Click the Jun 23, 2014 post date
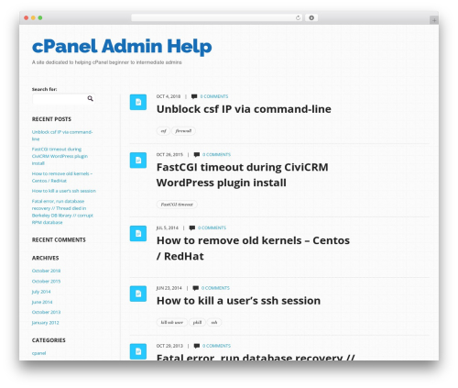458x388 pixels. pyautogui.click(x=169, y=288)
